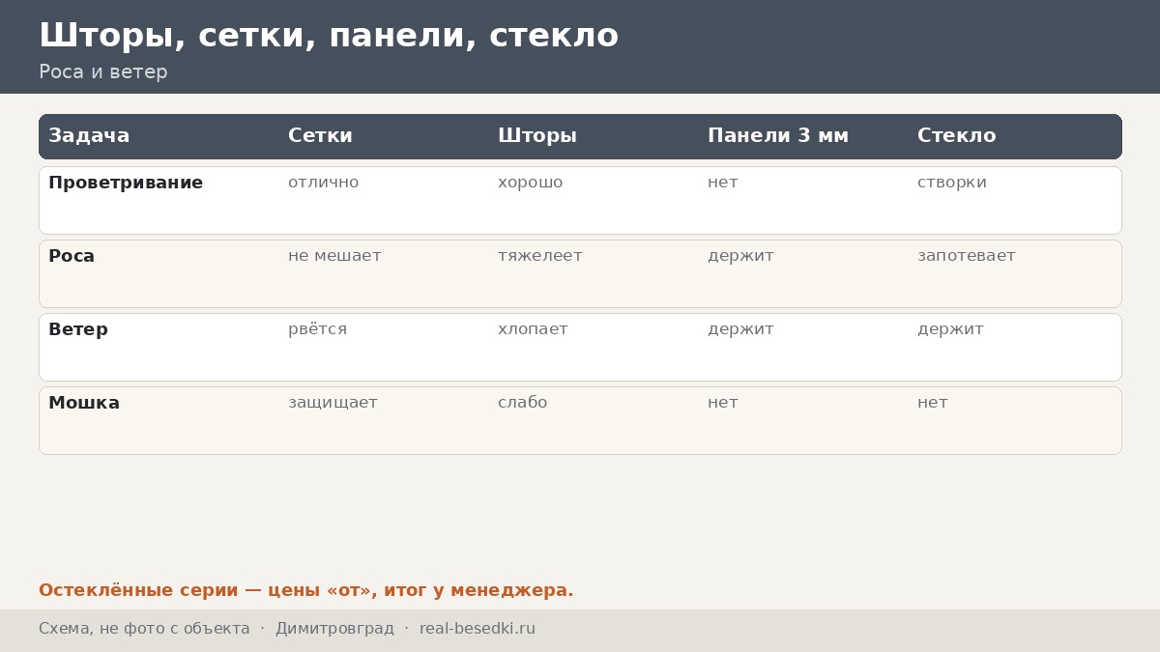
Task: Click the title 'Шторы, сетки, панели, стекло'
Action: tap(329, 36)
